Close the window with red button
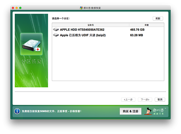This screenshot has width=181, height=134. coord(13,8)
